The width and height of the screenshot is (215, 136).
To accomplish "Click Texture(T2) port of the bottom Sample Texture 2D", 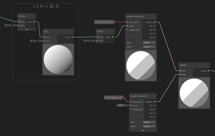I will 131,102.
